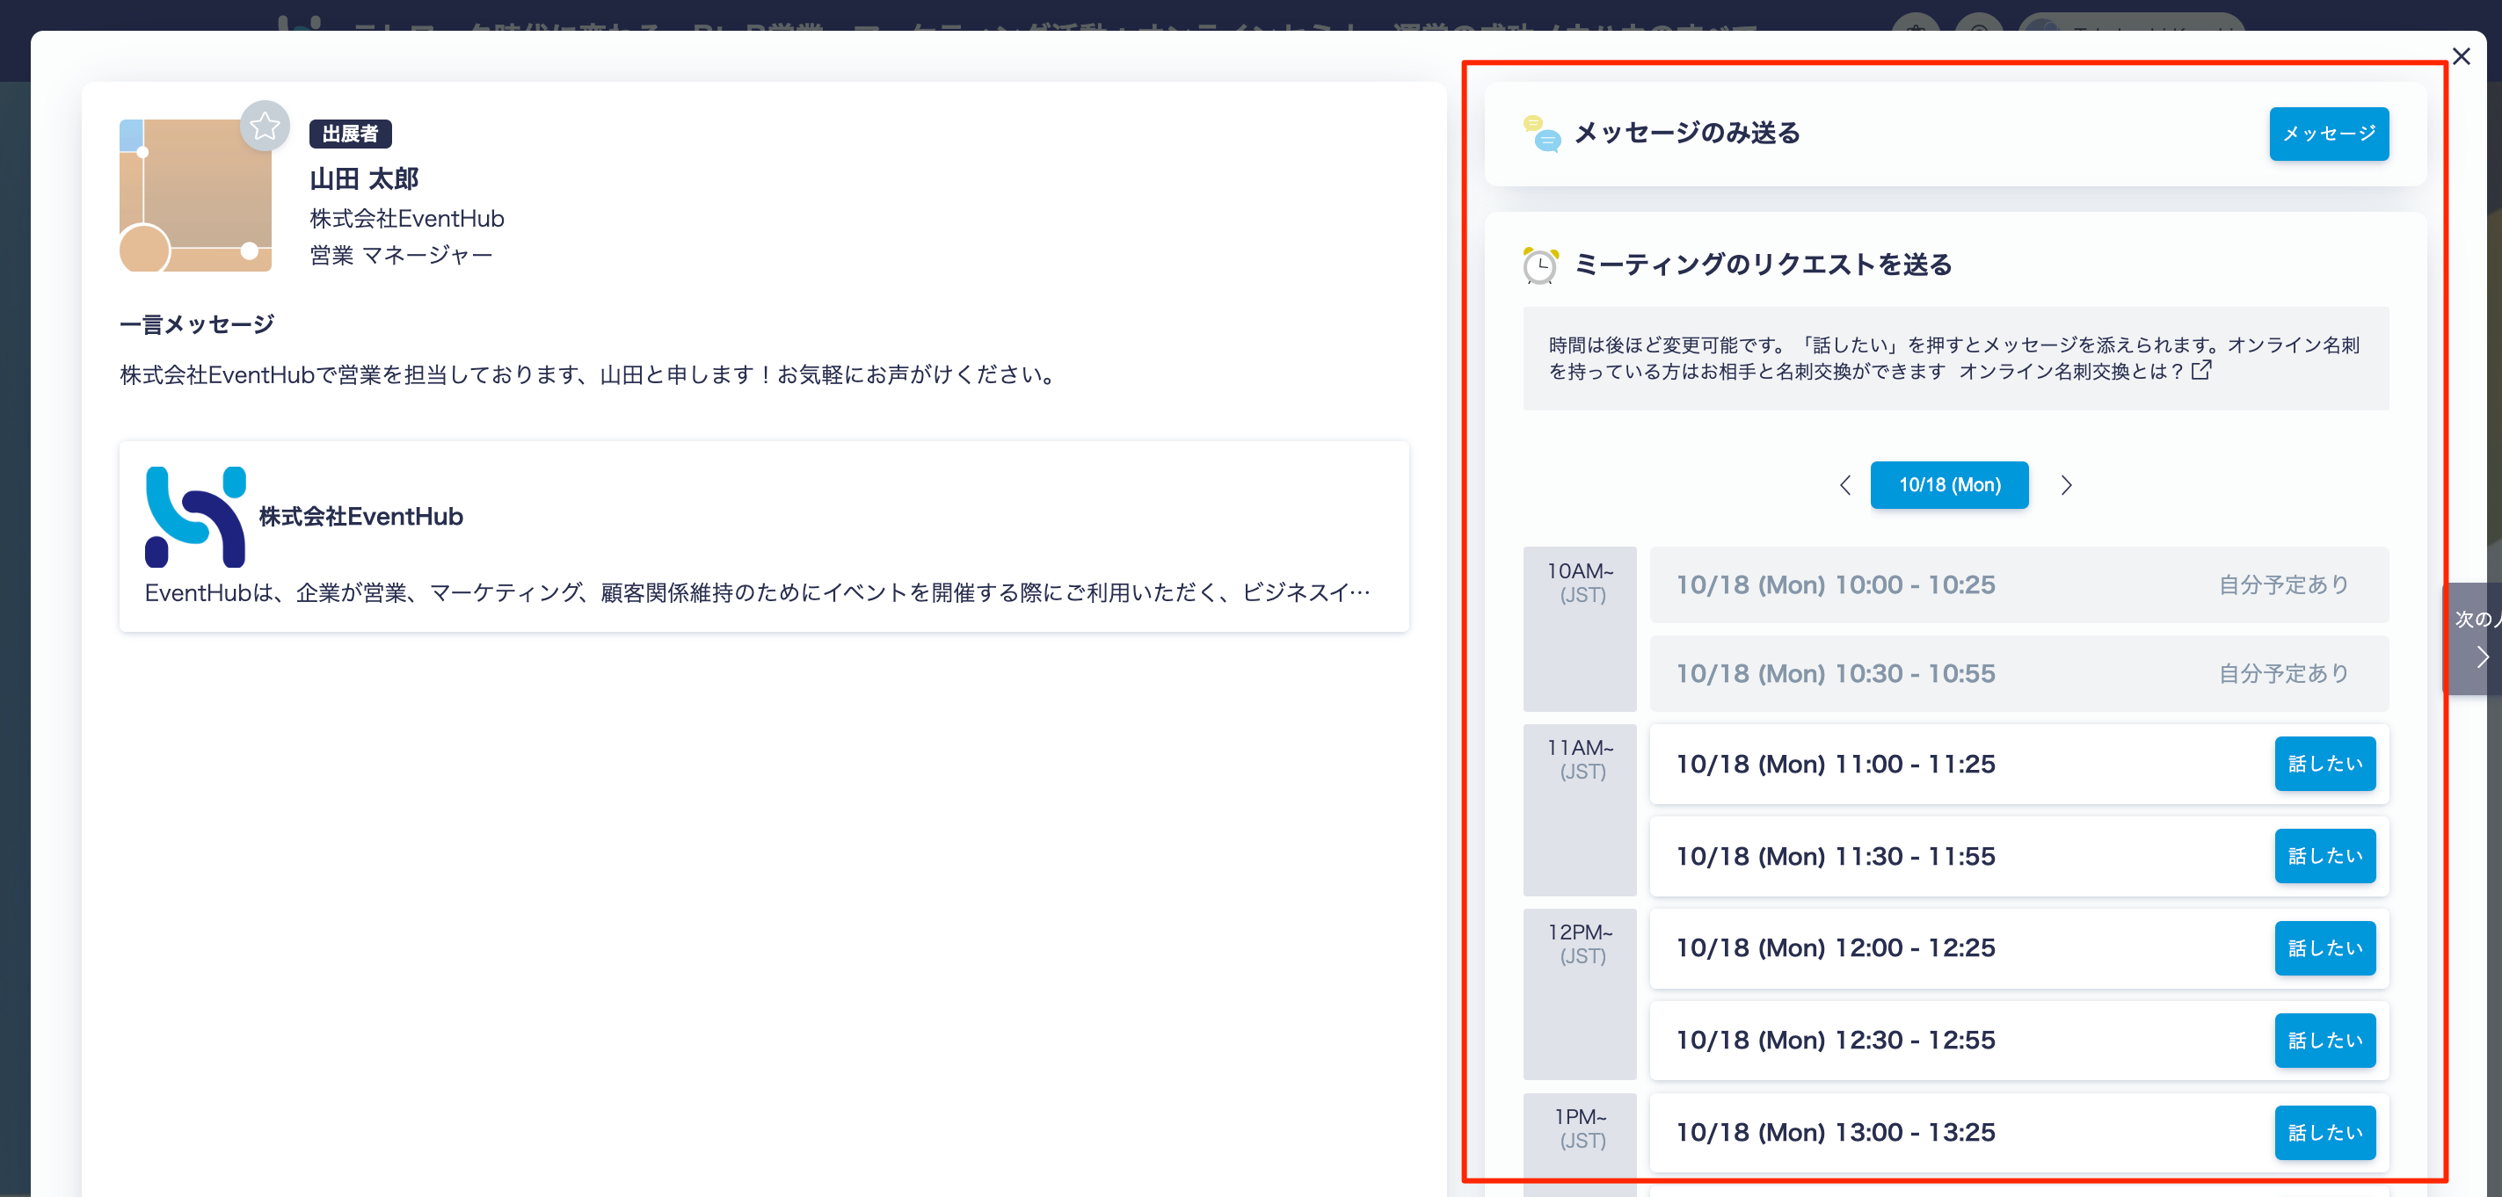
Task: Go to the next date with the right chevron
Action: (2066, 485)
